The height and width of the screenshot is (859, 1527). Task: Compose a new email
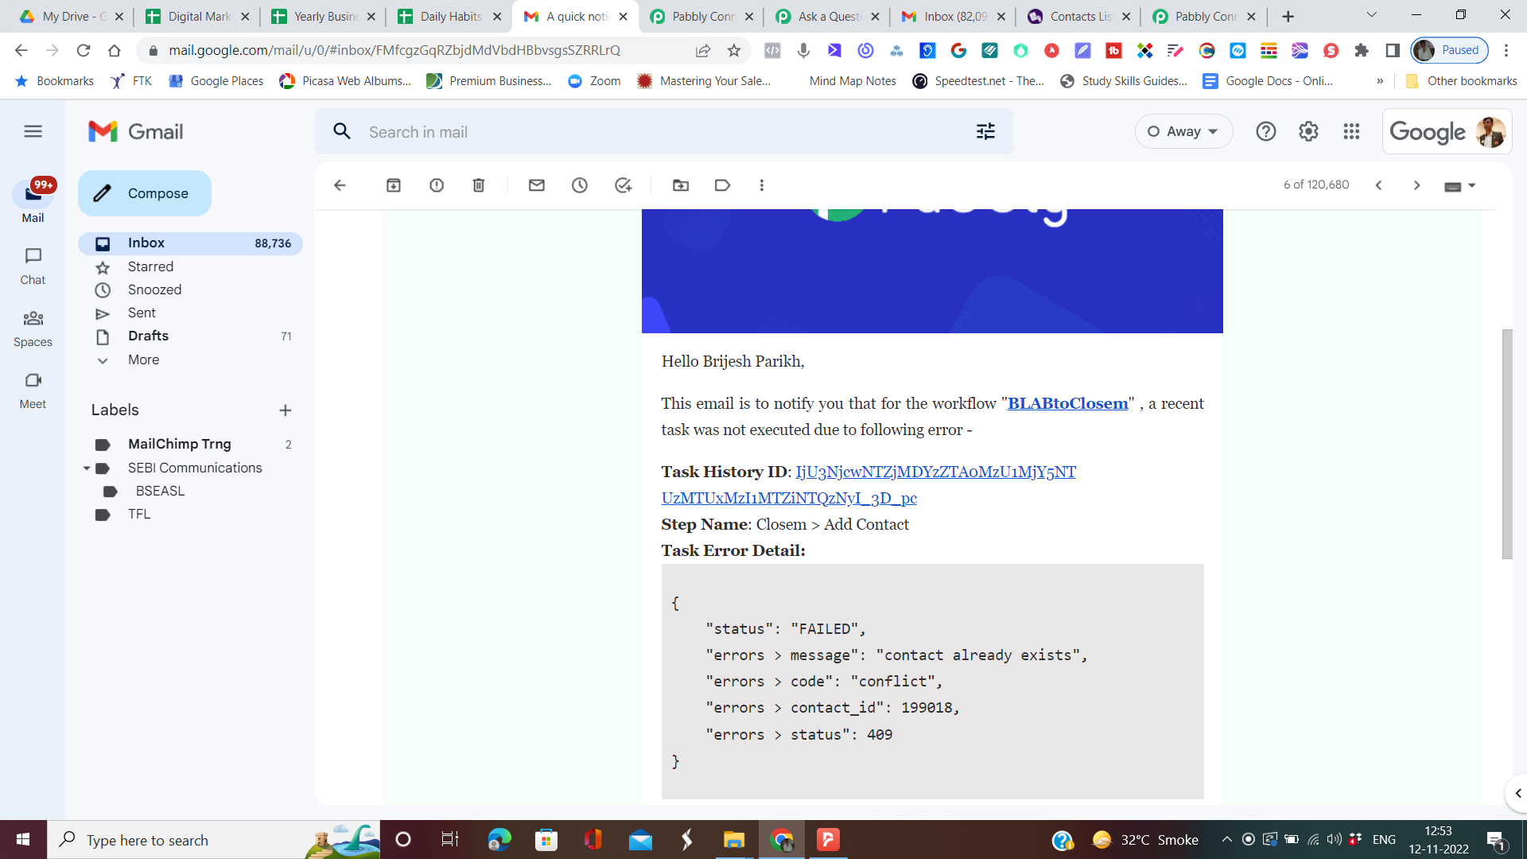tap(145, 193)
